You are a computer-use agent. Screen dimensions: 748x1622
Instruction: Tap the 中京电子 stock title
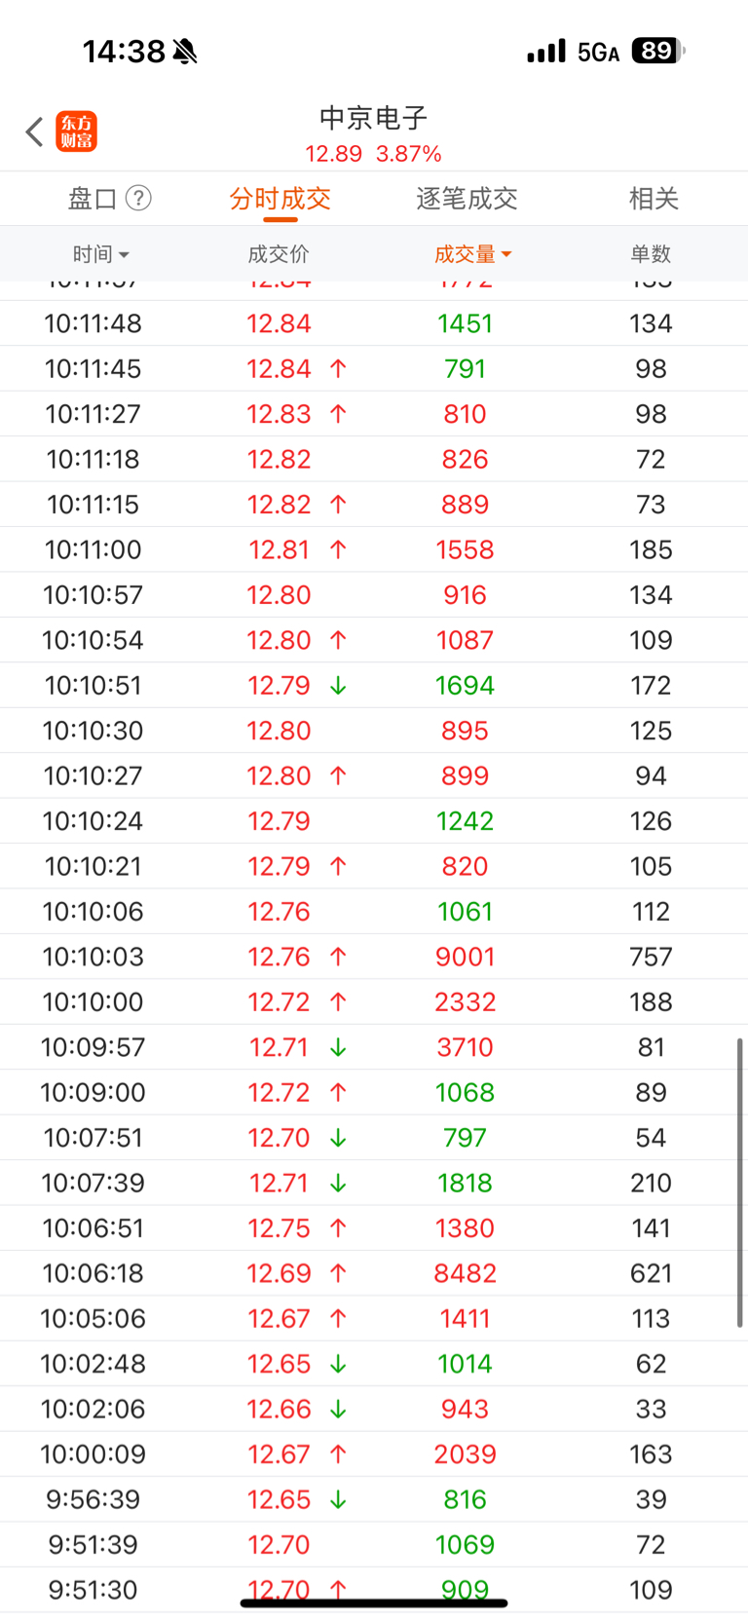pyautogui.click(x=374, y=119)
